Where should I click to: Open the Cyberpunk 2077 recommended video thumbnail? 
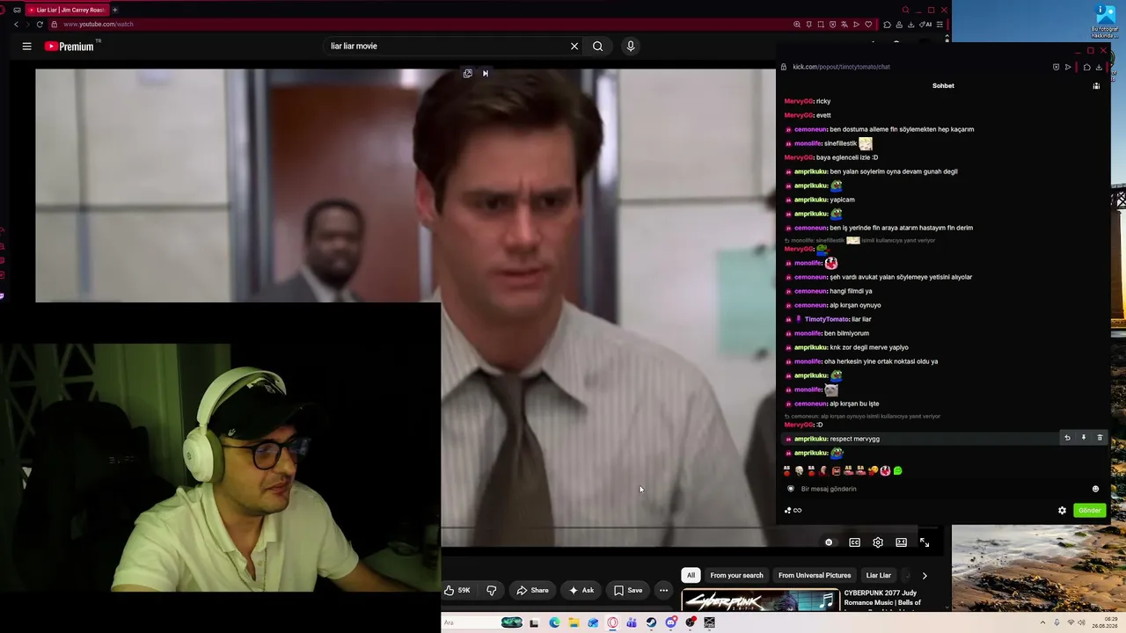click(760, 600)
